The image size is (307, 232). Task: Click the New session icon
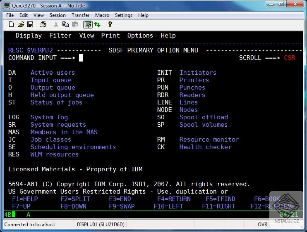coord(11,25)
